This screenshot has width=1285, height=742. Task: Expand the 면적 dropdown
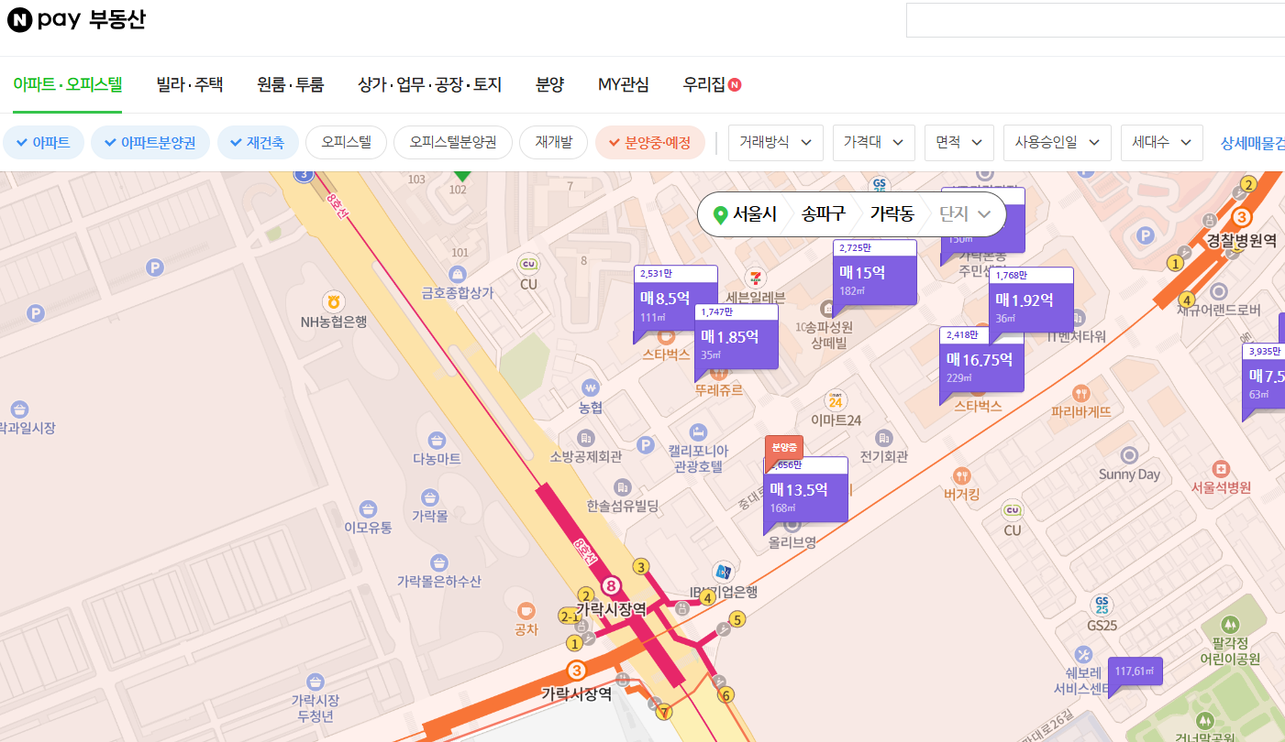(959, 143)
